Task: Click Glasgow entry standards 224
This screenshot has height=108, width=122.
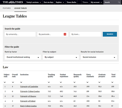Action: (88, 96)
